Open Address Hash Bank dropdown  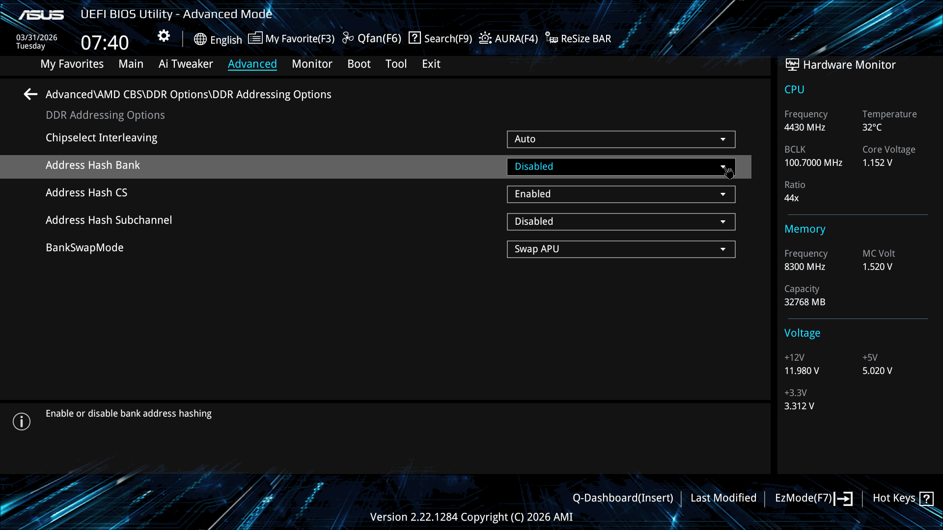coord(621,167)
